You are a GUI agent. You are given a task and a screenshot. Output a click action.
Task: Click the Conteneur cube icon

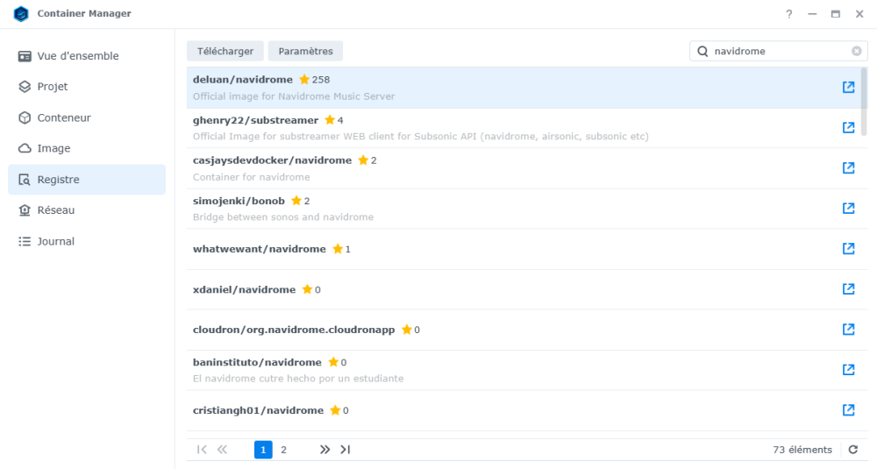click(25, 118)
